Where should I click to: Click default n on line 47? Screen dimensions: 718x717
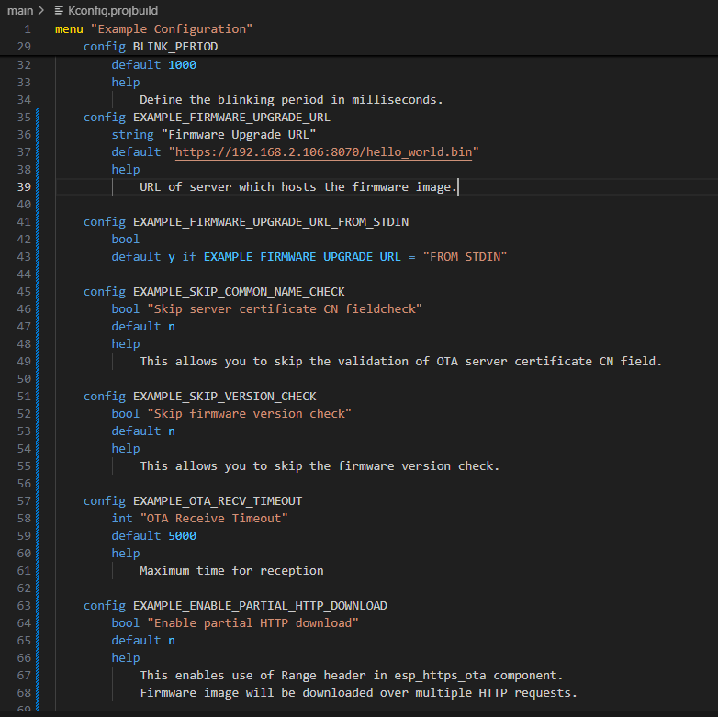143,327
